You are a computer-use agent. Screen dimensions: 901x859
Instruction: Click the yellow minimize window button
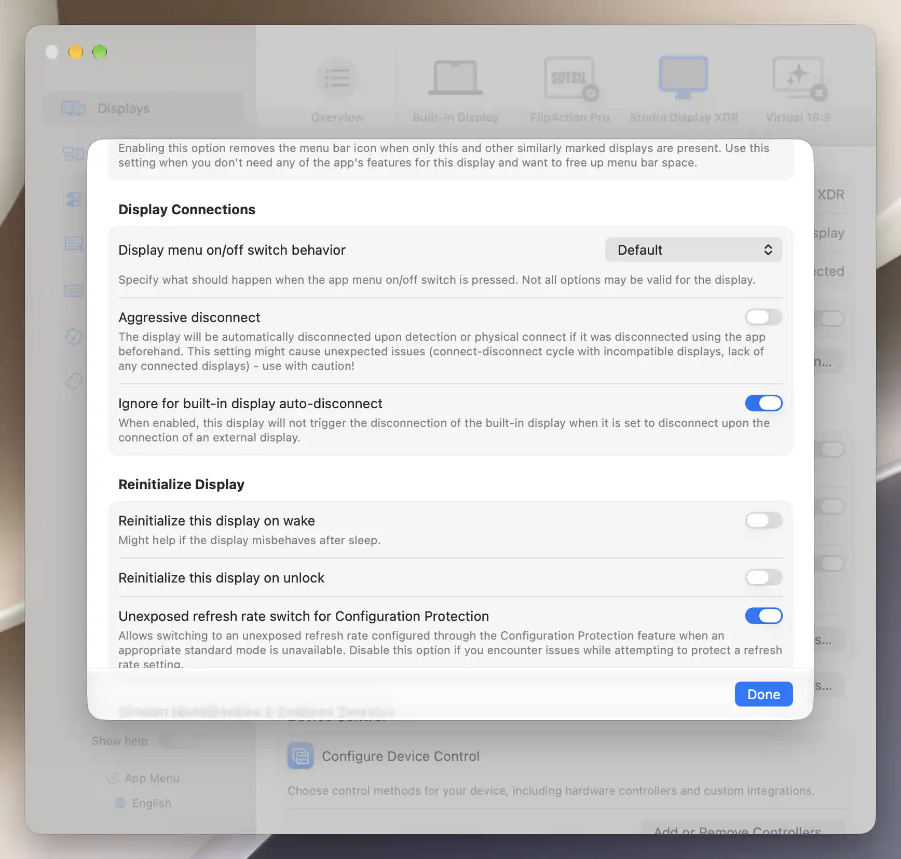click(76, 52)
